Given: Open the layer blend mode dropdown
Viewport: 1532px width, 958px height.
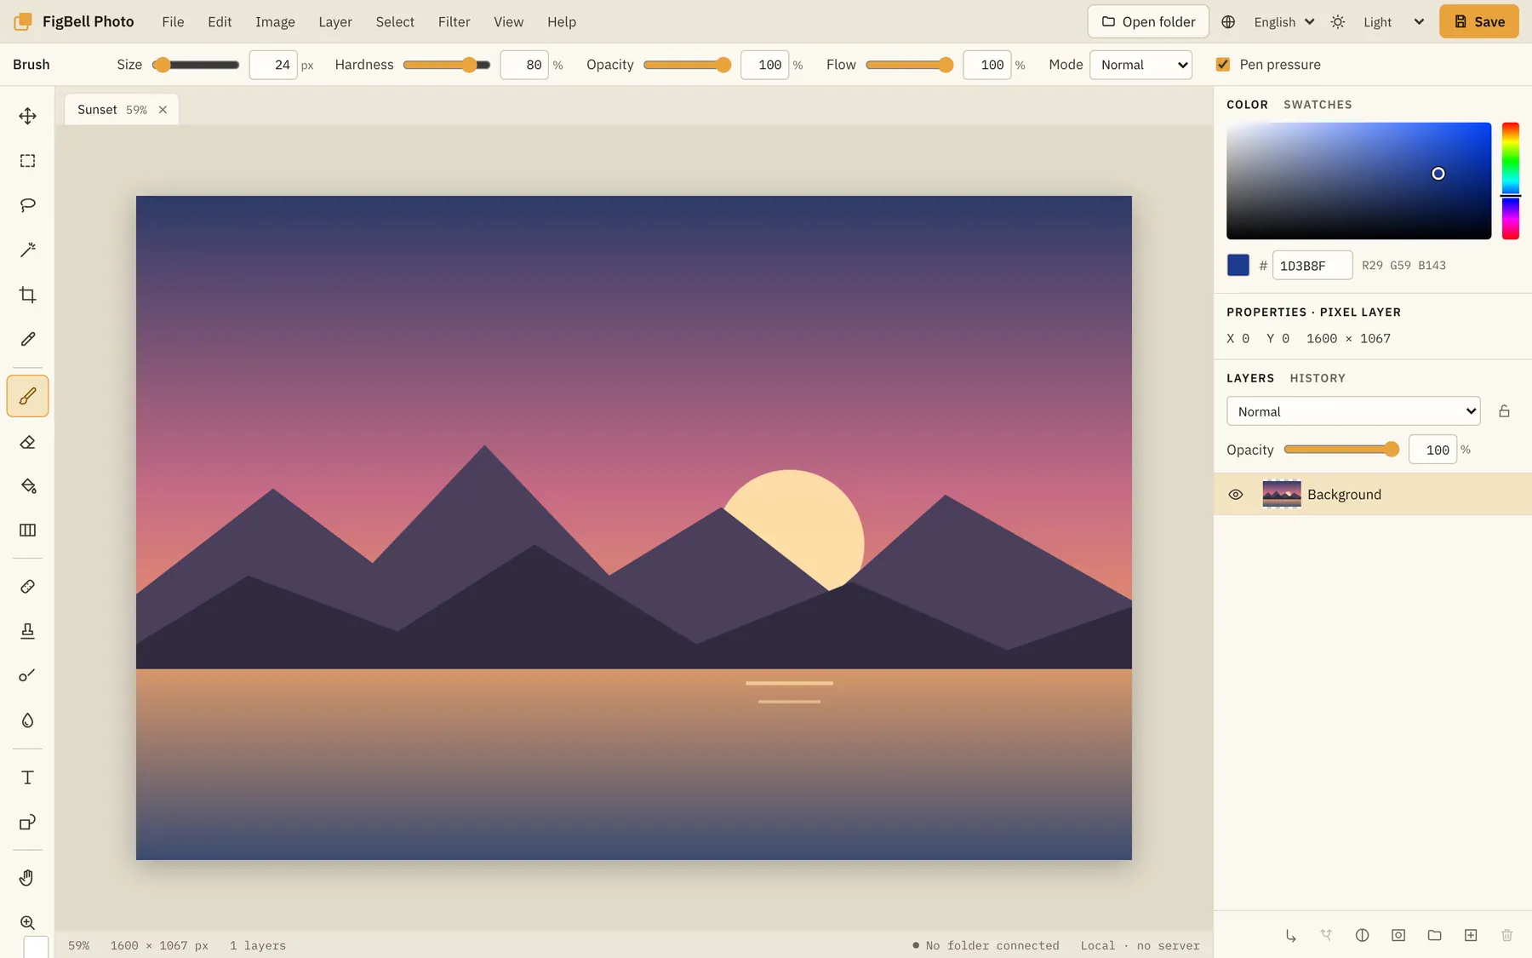Looking at the screenshot, I should [1353, 411].
